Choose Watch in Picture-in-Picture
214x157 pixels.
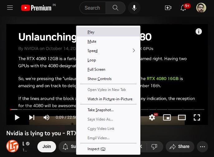[x=108, y=99]
